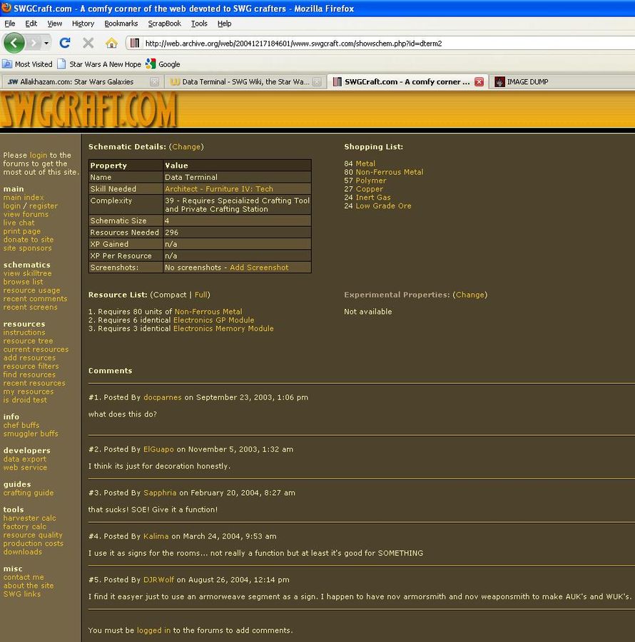The image size is (635, 642).
Task: Click the Non-Ferrous Metal shopping list link
Action: 389,172
